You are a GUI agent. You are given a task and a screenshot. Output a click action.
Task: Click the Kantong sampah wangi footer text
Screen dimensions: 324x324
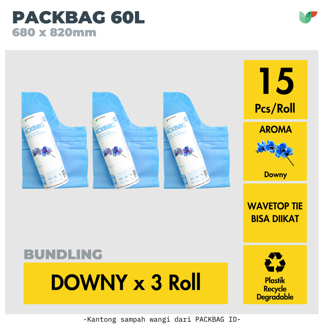[162, 319]
